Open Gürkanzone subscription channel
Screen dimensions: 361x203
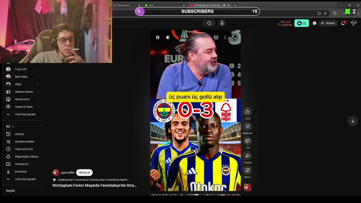coord(23,99)
